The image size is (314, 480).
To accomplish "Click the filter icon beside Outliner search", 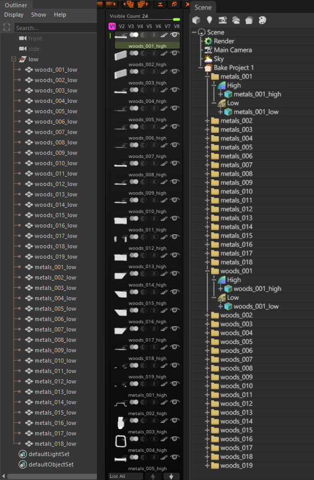I will point(7,28).
